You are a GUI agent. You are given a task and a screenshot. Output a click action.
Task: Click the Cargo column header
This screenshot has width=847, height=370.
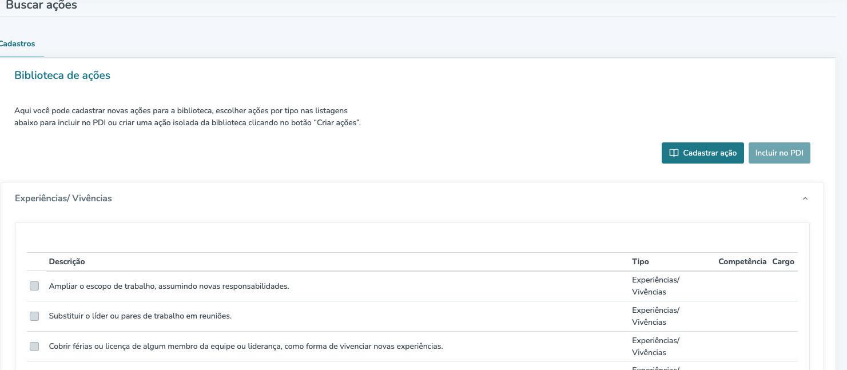point(783,261)
